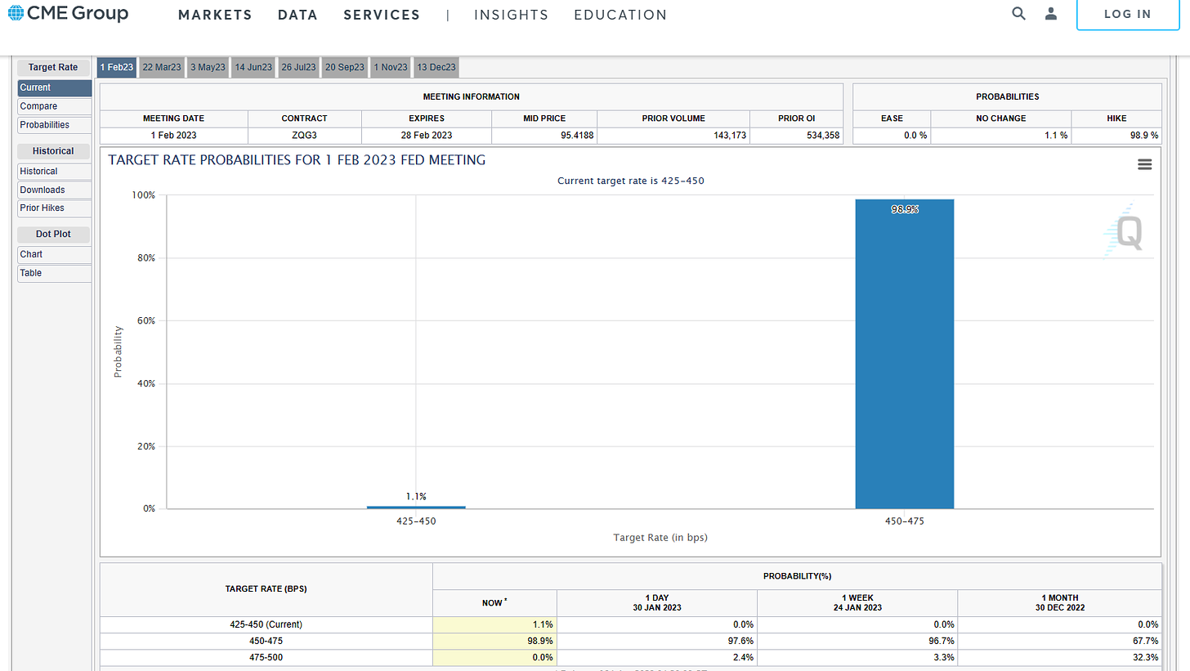
Task: Open the INSIGHTS menu
Action: (x=512, y=15)
